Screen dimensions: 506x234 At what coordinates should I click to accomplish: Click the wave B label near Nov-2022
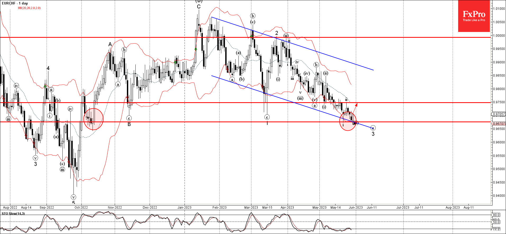129,124
